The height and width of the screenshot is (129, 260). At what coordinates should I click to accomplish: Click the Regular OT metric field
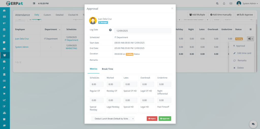[97, 100]
